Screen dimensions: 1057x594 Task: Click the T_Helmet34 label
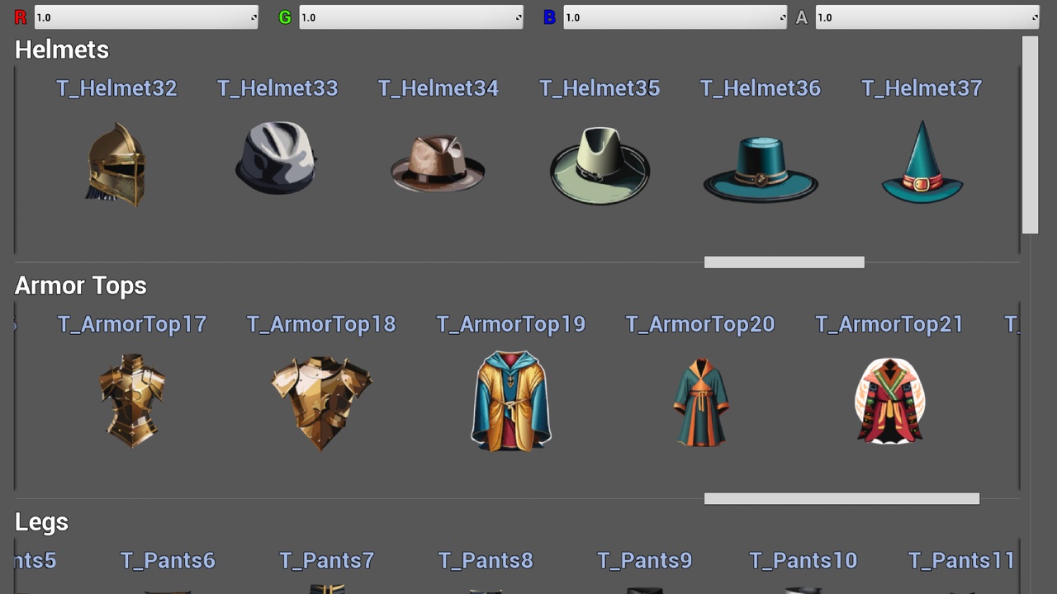click(x=438, y=88)
